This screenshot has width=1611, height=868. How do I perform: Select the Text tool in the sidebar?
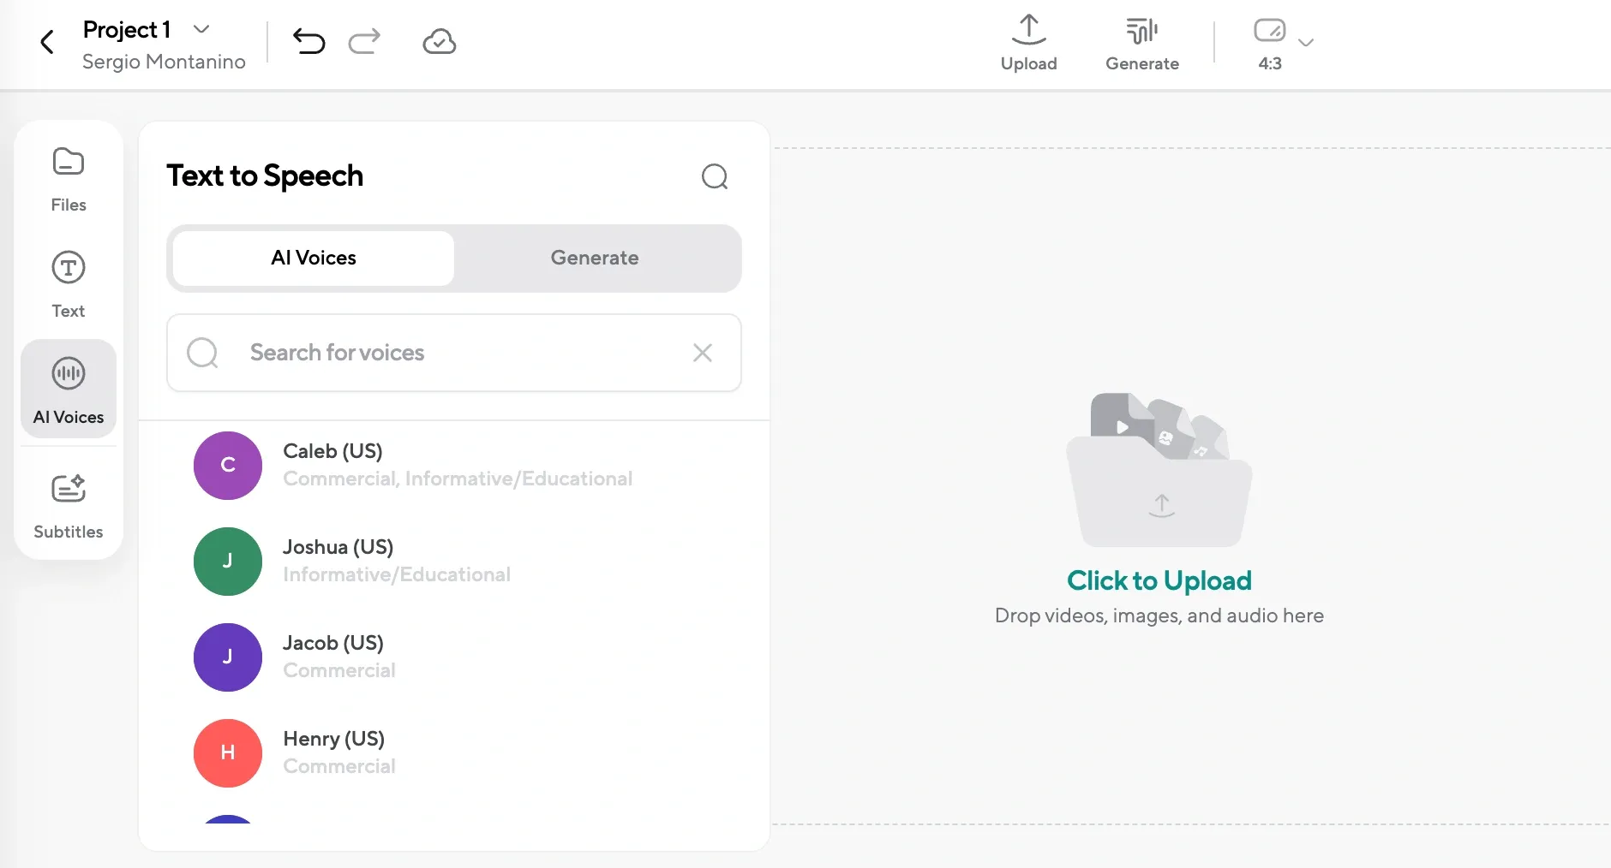(69, 284)
